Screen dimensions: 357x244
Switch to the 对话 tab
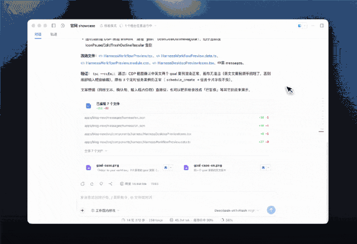[x=38, y=35]
